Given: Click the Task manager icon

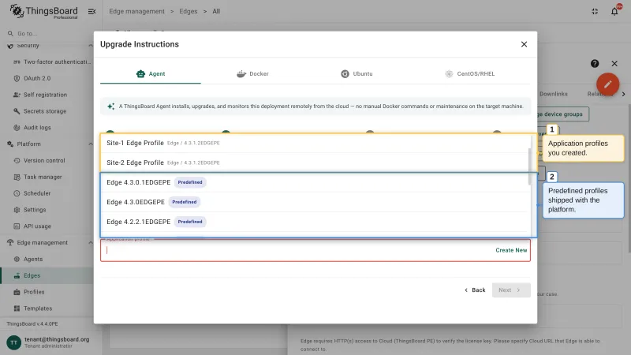Looking at the screenshot, I should click(x=17, y=177).
